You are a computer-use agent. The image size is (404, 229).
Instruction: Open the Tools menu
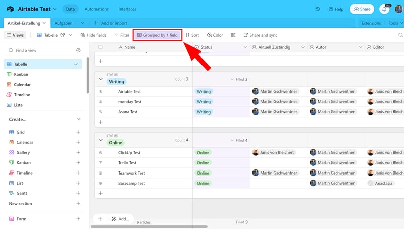pyautogui.click(x=396, y=23)
